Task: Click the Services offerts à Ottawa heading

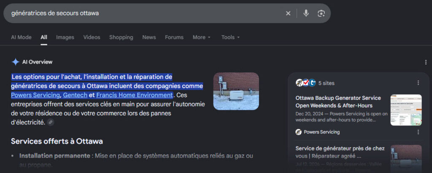Action: tap(57, 141)
